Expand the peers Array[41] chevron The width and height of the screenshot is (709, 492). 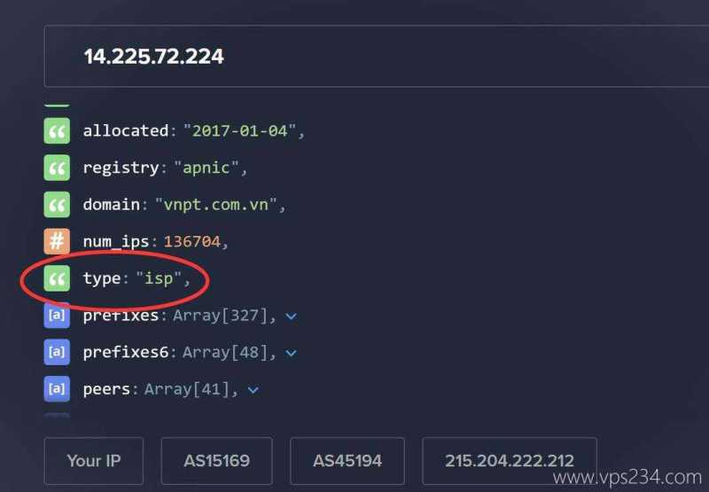tap(253, 390)
